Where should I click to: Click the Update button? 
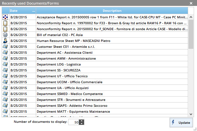tap(181, 122)
